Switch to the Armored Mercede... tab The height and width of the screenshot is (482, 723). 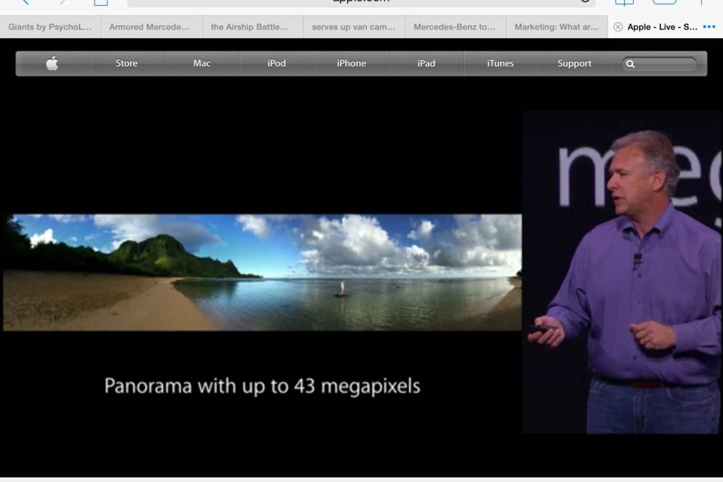(151, 27)
